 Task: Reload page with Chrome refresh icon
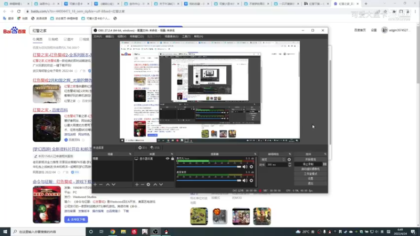19,11
